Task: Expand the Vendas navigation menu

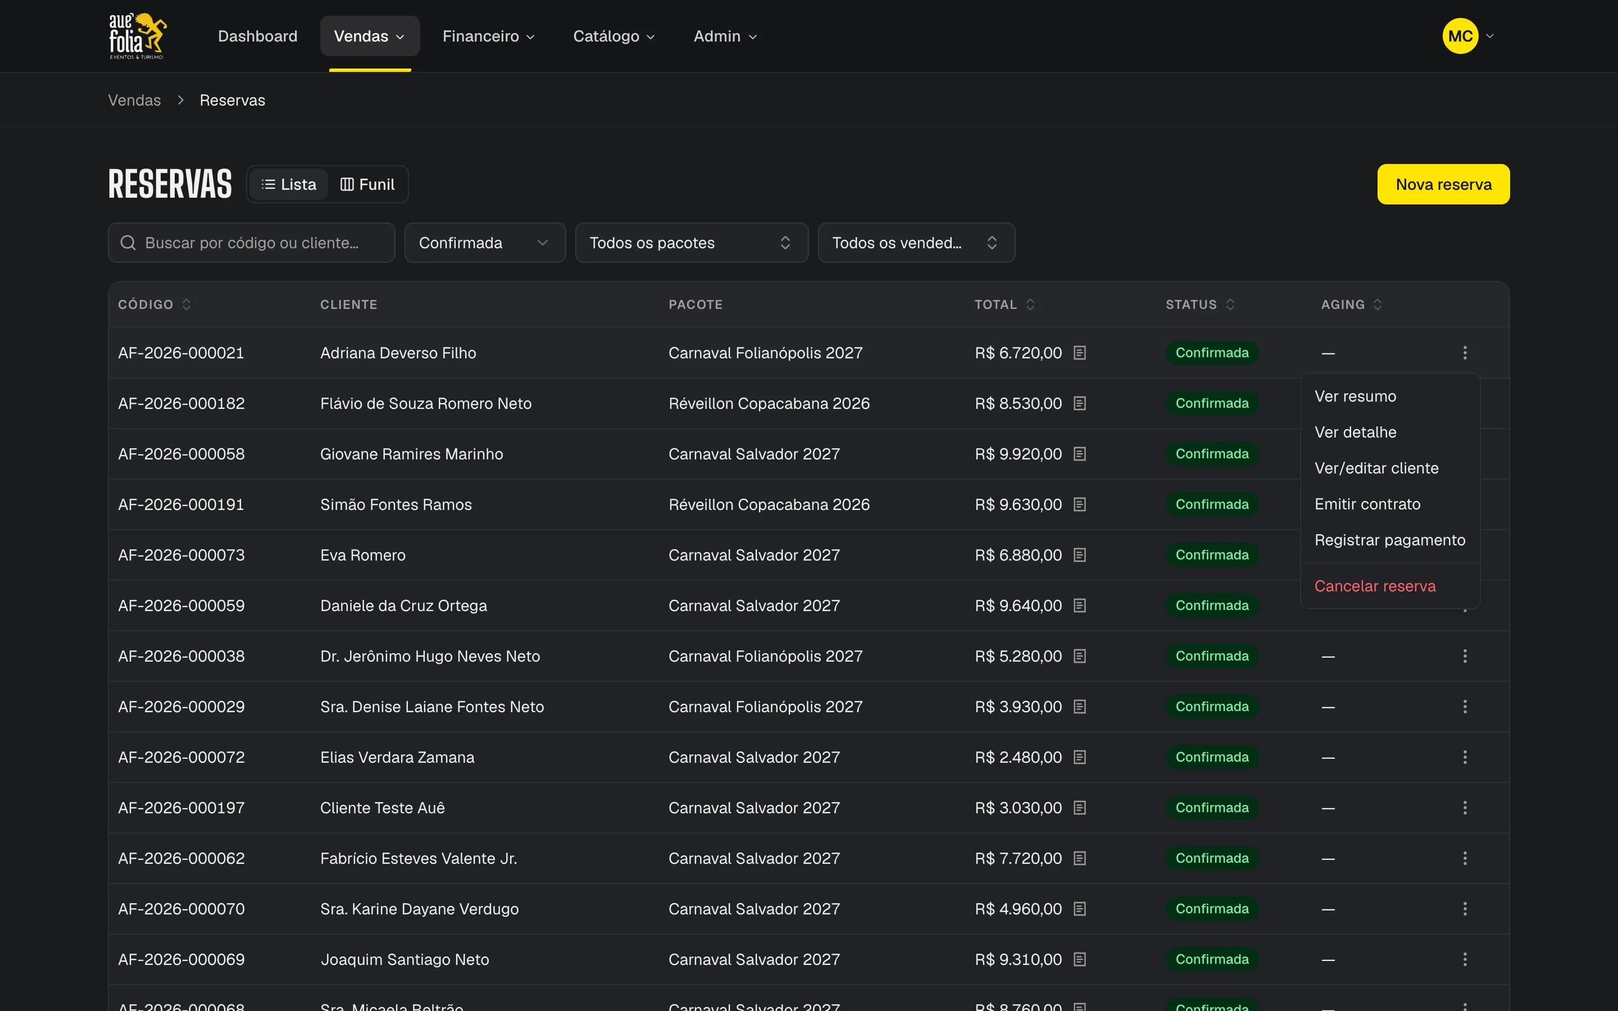Action: pos(370,36)
